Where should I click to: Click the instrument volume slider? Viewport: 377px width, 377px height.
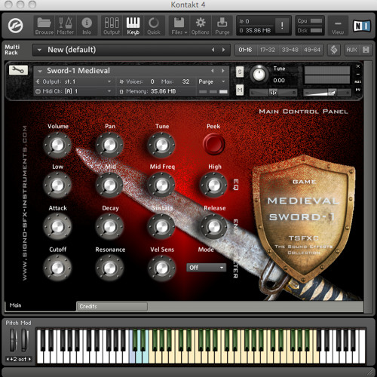point(327,93)
